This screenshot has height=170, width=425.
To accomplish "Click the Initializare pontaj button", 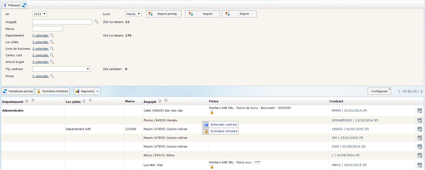I will [x=18, y=91].
